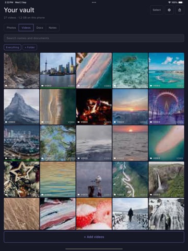Screen dimensions: 188x251
Task: Select the Everything filter chip
Action: click(x=13, y=47)
